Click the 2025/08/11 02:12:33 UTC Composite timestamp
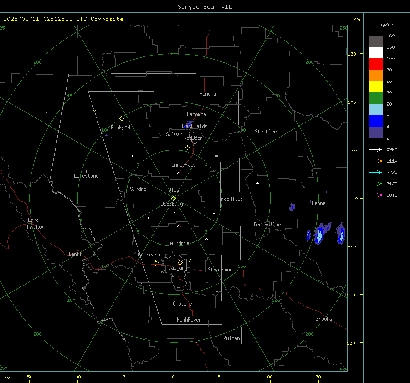Viewport: 410px width, 383px height. (63, 19)
